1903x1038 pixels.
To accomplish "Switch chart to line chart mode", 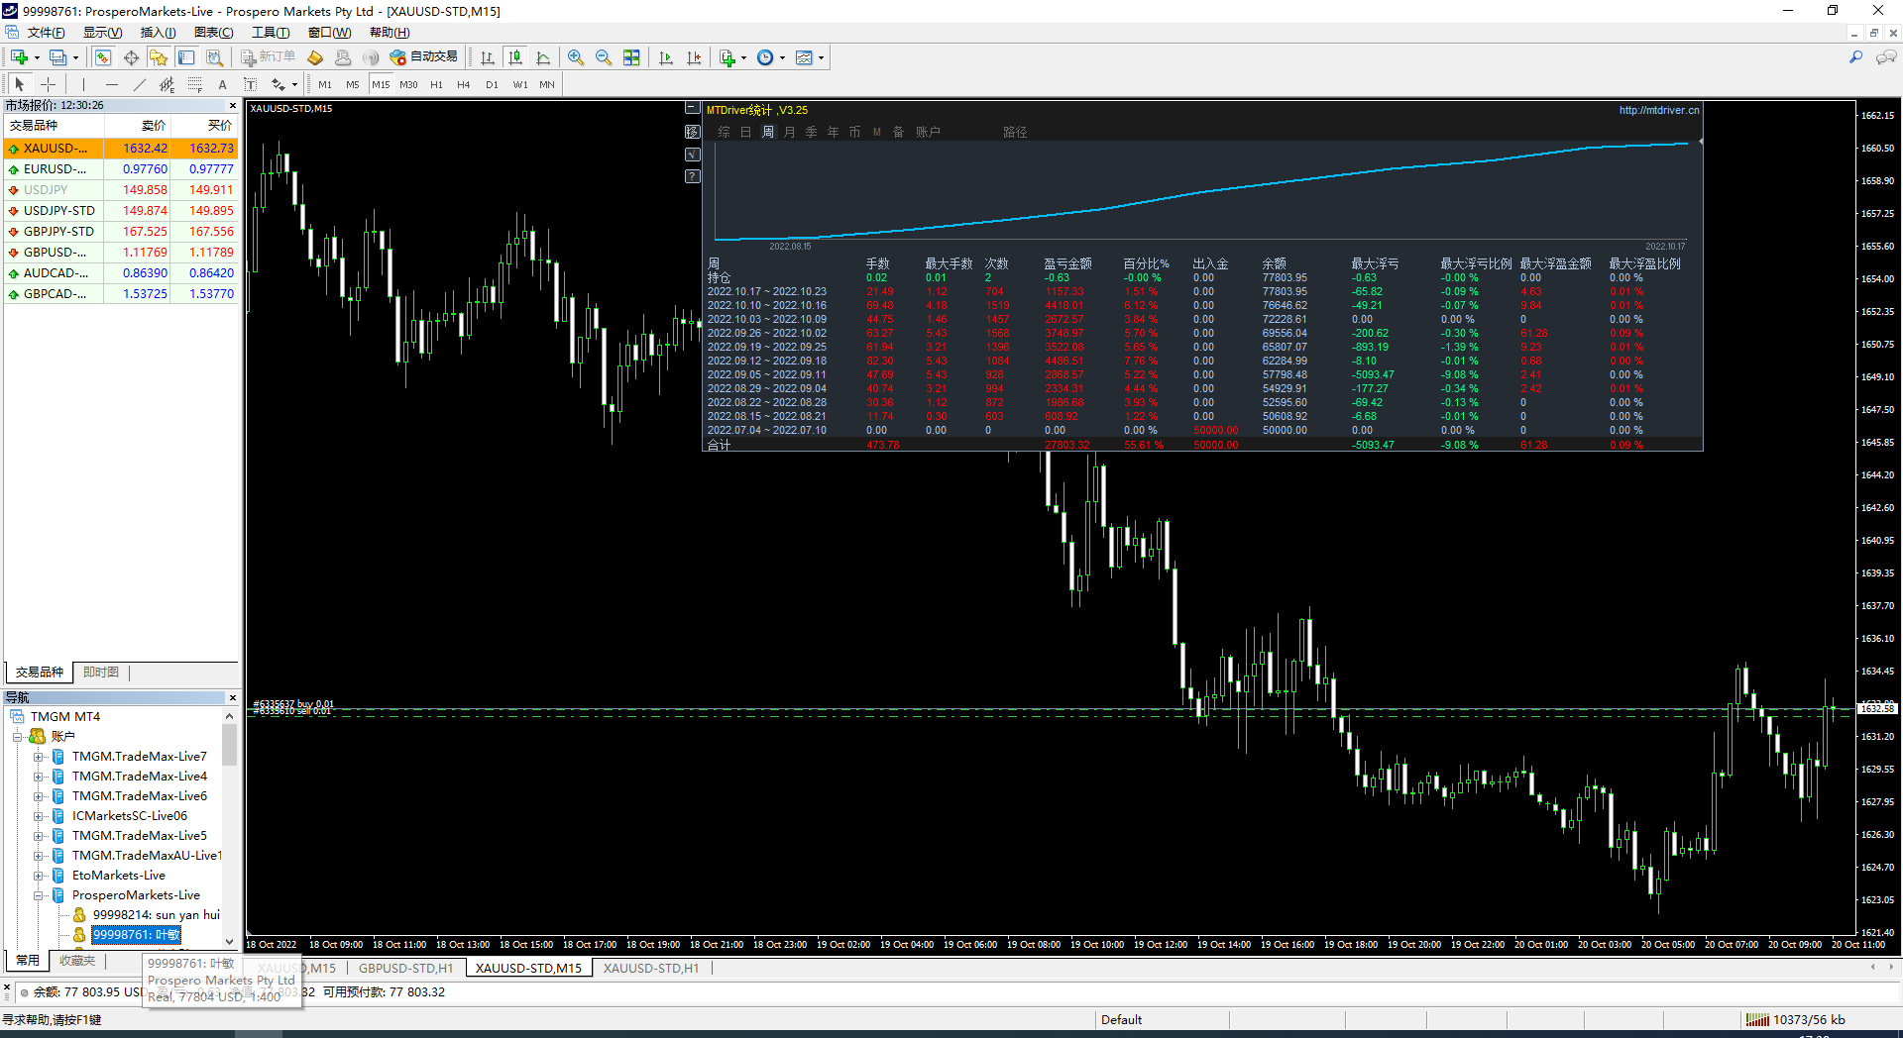I will click(x=543, y=57).
